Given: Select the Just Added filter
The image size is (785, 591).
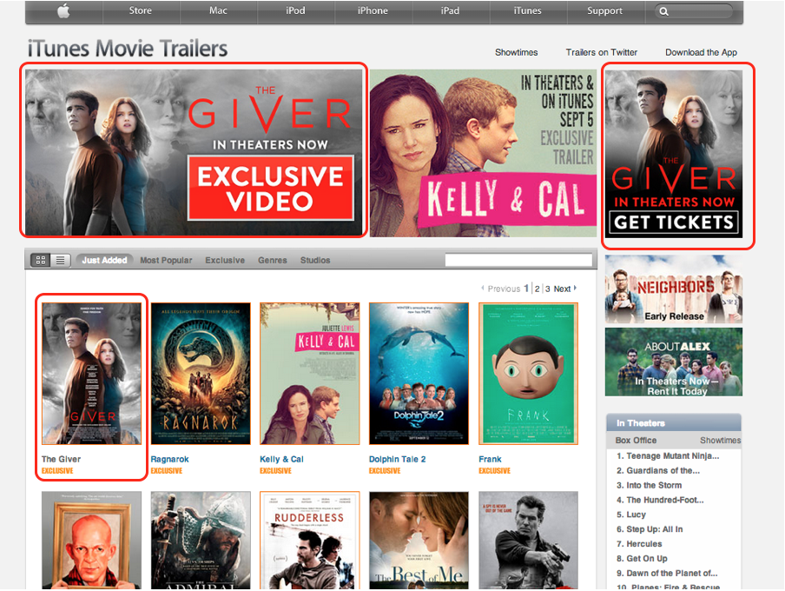Looking at the screenshot, I should (x=104, y=260).
